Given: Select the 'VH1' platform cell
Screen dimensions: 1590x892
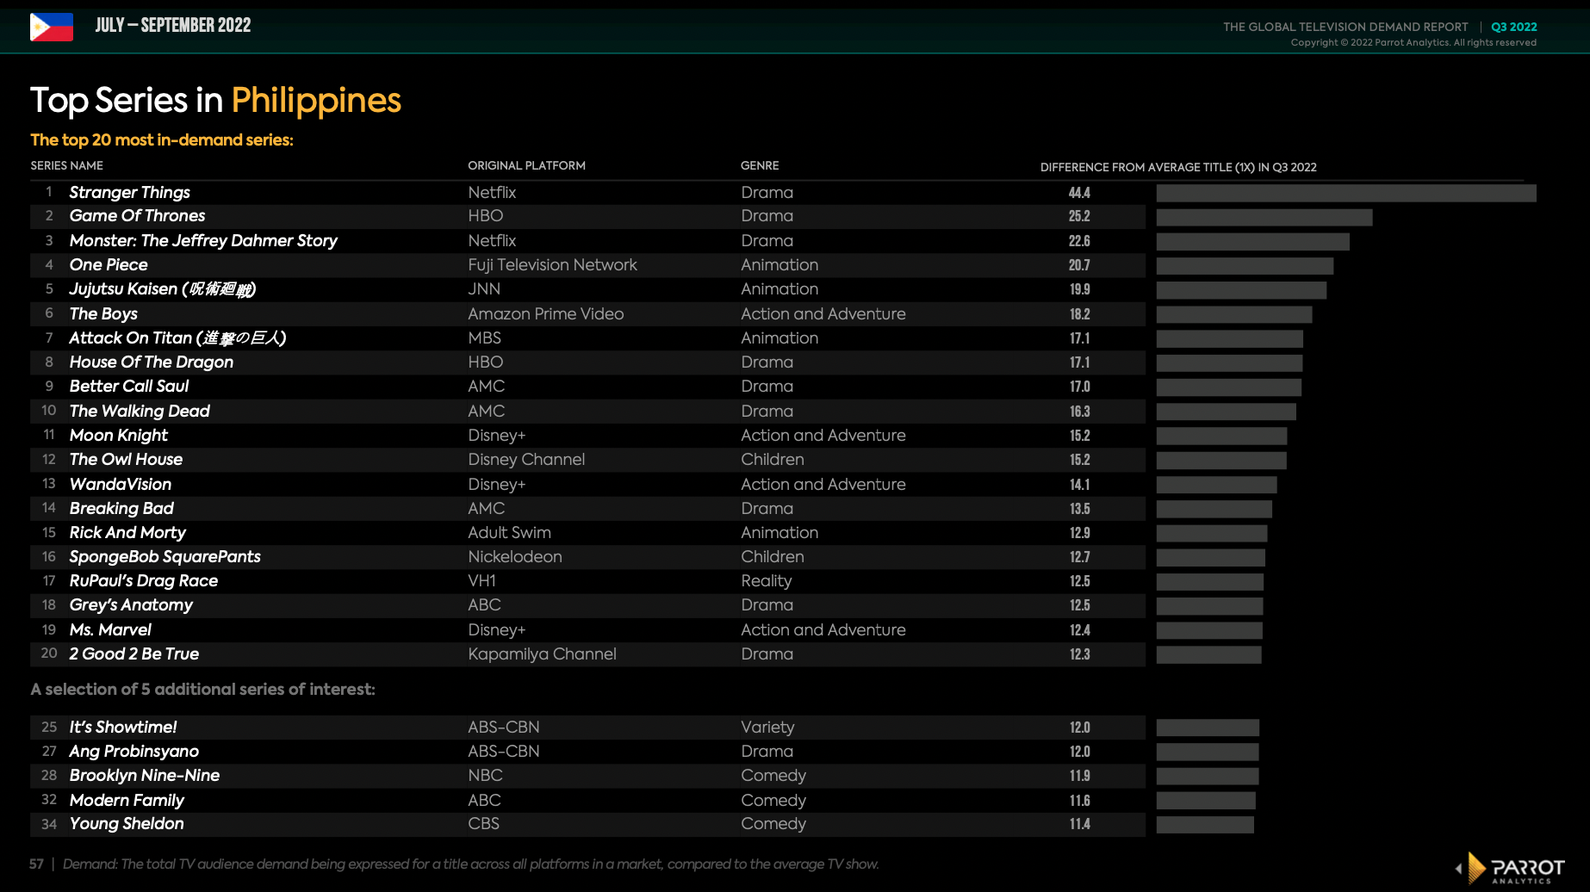Looking at the screenshot, I should (482, 581).
